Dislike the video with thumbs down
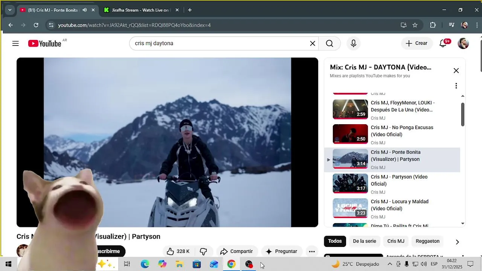The width and height of the screenshot is (482, 271). click(x=203, y=251)
